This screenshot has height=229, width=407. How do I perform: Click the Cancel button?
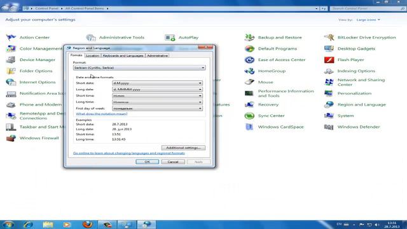tap(173, 162)
